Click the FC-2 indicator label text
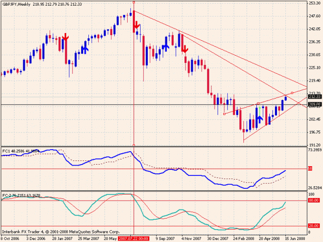Viewport: 323px width, 242px height. (21, 196)
